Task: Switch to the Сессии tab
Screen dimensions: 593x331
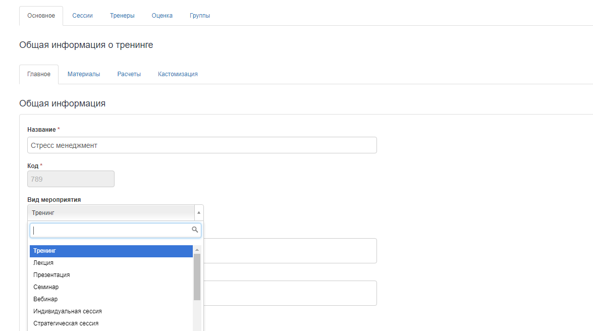Action: [82, 16]
